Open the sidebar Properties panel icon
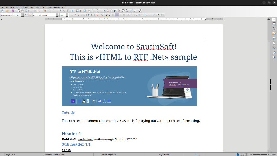 274,24
